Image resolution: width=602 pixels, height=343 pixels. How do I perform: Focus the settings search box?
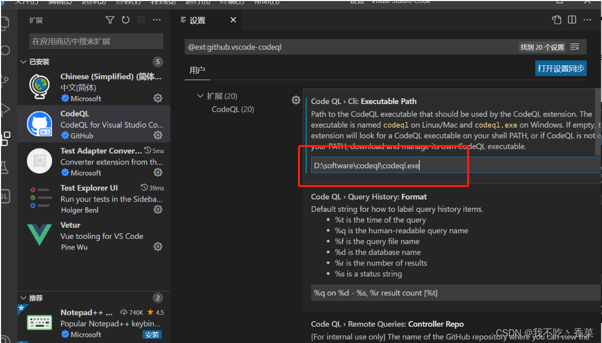pos(352,47)
